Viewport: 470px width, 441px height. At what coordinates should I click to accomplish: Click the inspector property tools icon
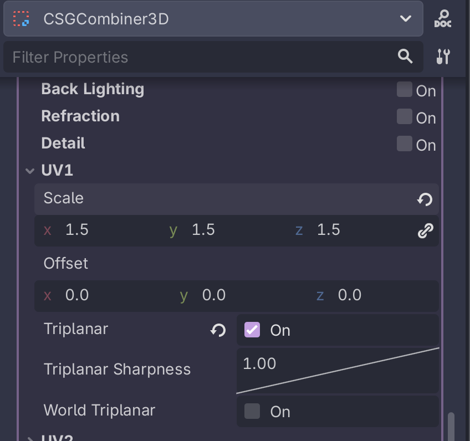click(443, 57)
